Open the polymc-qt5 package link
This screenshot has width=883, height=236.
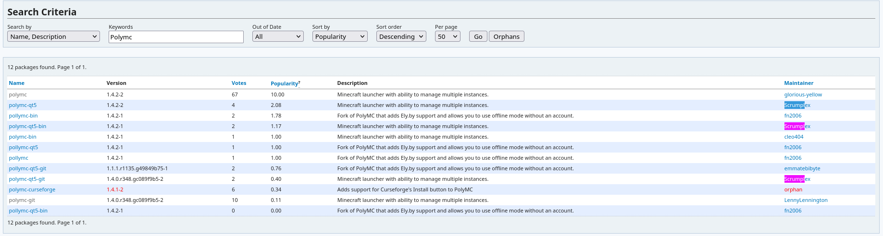23,105
